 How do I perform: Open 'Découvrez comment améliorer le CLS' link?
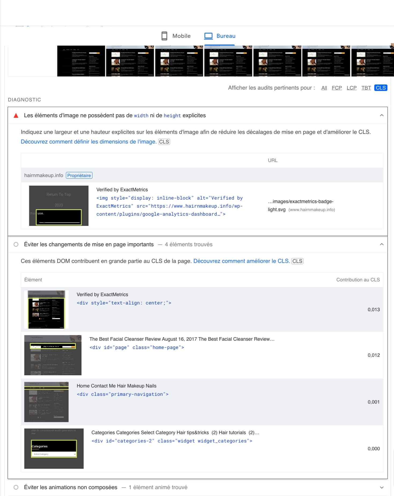242,261
